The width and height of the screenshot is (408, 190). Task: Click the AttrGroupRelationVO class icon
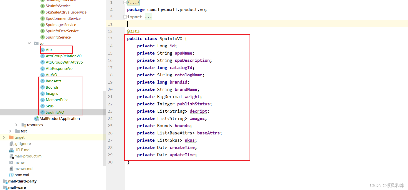pos(43,56)
